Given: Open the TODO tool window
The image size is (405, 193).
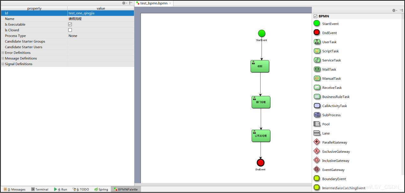Looking at the screenshot, I should (x=81, y=189).
